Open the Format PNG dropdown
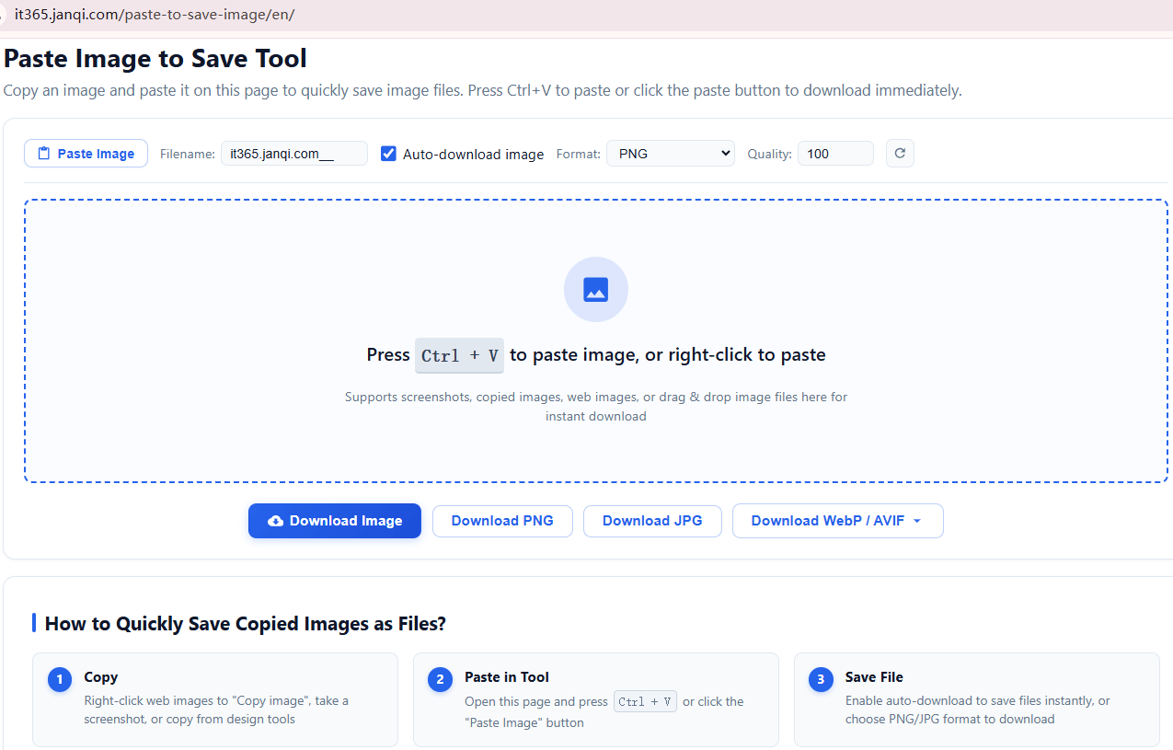The height and width of the screenshot is (750, 1173). tap(671, 154)
